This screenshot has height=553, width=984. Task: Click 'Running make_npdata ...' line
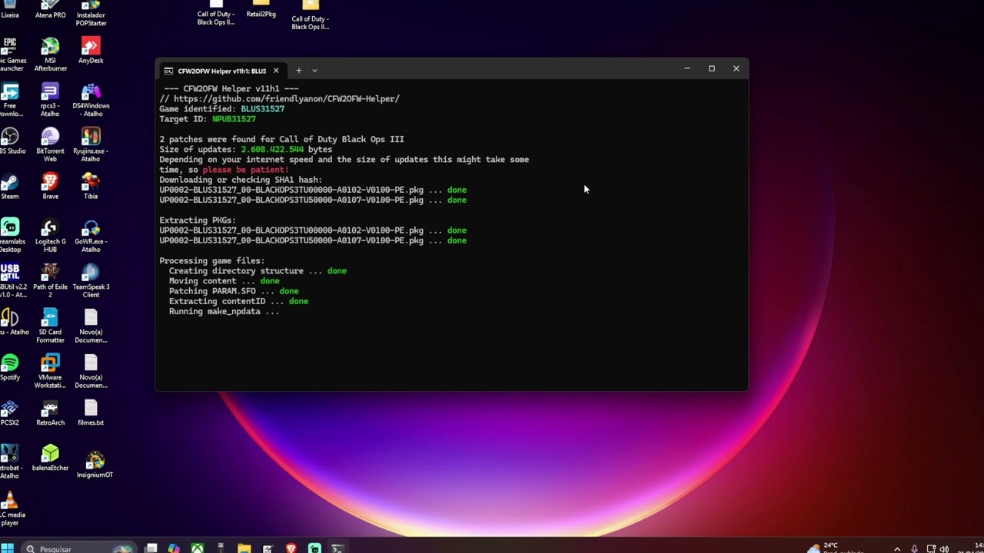(224, 311)
